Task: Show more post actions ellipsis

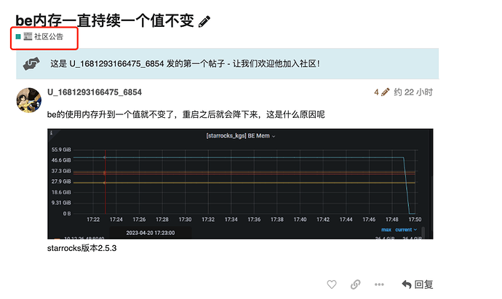Action: click(x=378, y=284)
